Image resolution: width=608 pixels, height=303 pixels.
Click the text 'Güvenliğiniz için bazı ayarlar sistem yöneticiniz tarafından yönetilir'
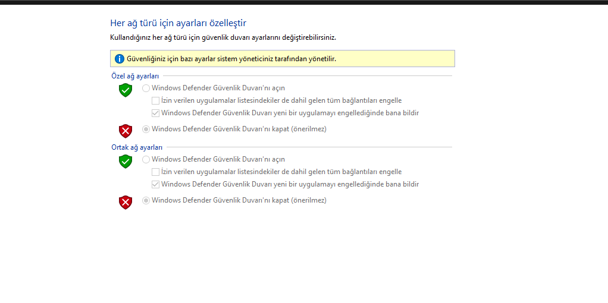click(231, 59)
